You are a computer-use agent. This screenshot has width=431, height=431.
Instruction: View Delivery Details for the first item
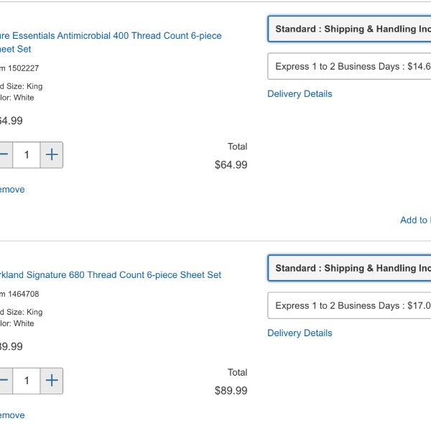[x=300, y=93]
